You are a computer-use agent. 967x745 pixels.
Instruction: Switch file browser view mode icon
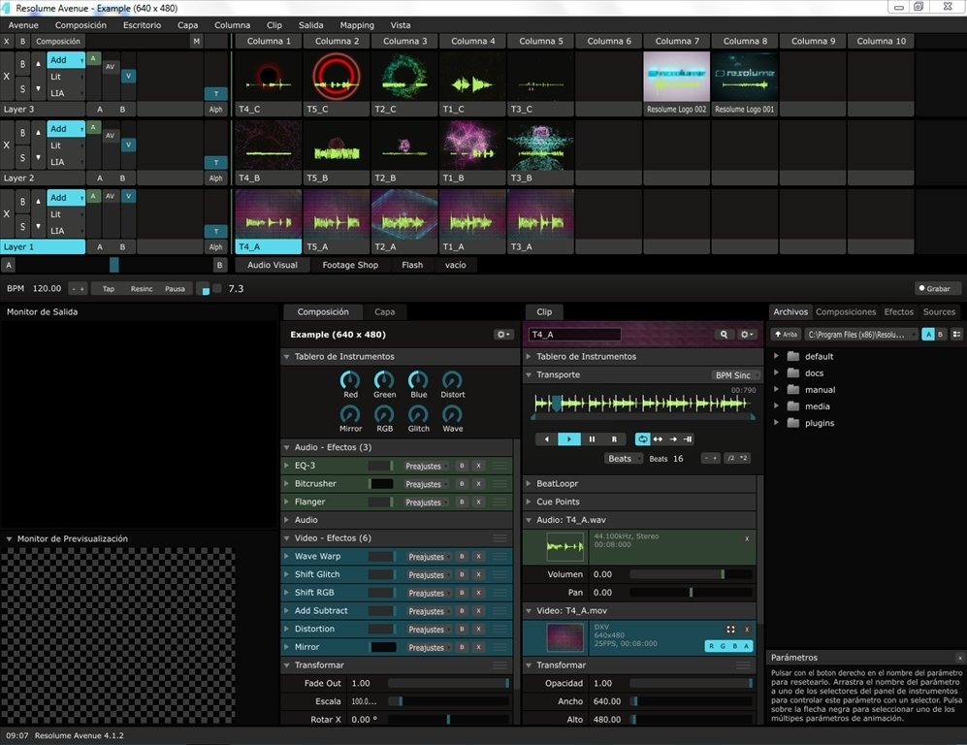point(956,335)
